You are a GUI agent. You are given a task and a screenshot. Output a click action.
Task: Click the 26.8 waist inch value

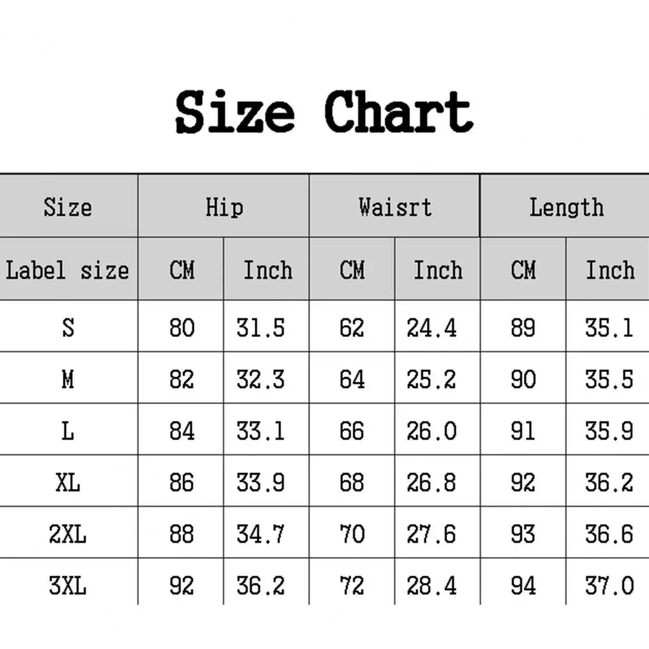[x=431, y=482]
